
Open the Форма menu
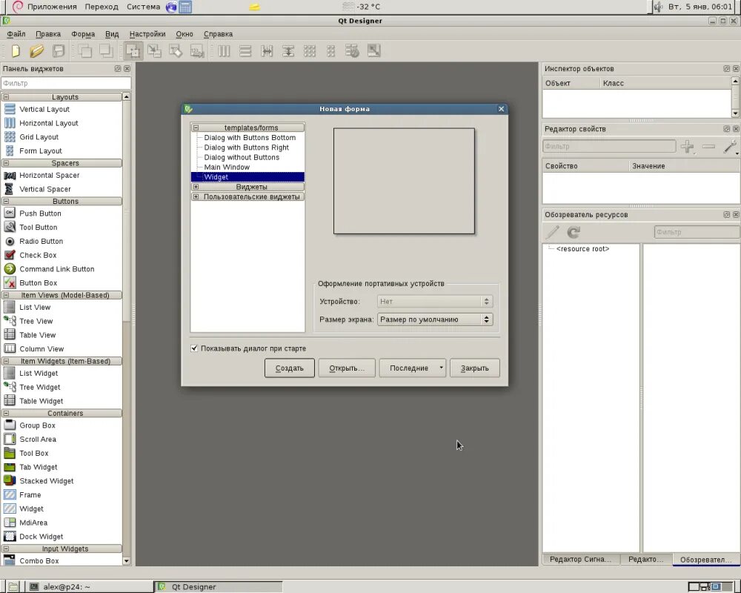[83, 34]
